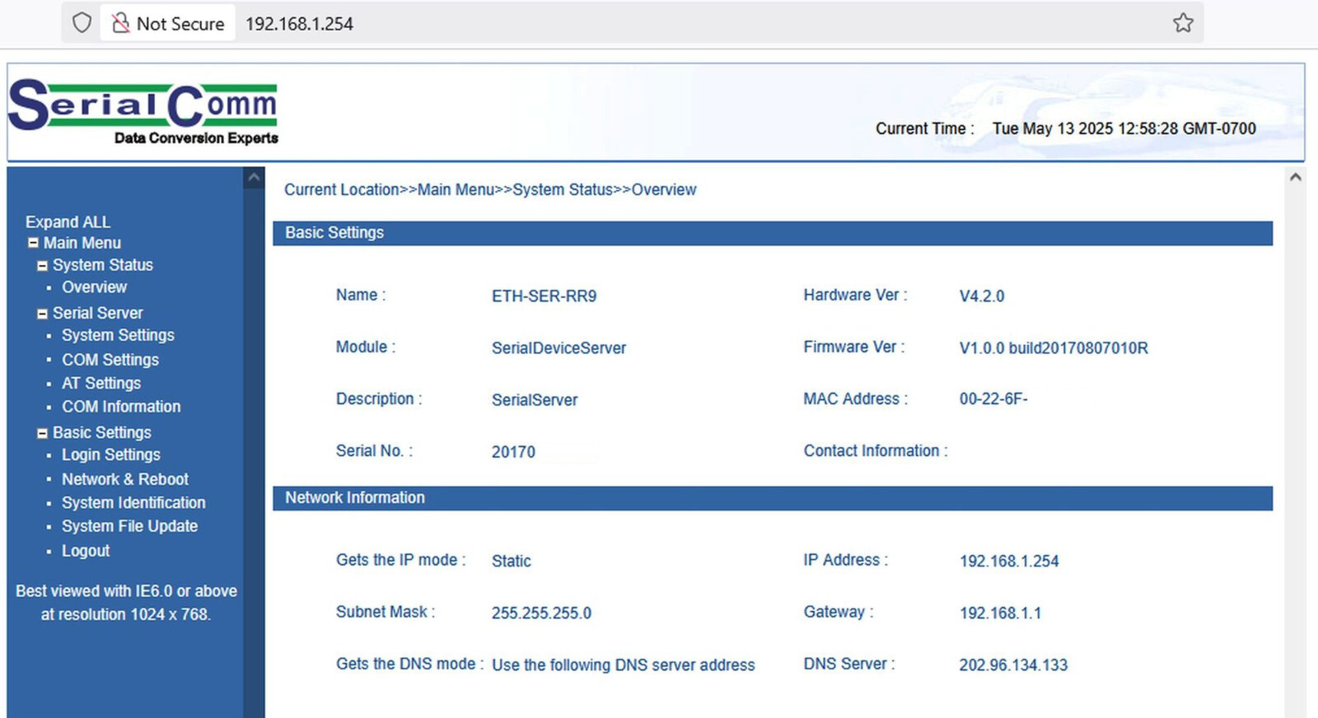1318x718 pixels.
Task: Open AT Settings page
Action: click(101, 383)
